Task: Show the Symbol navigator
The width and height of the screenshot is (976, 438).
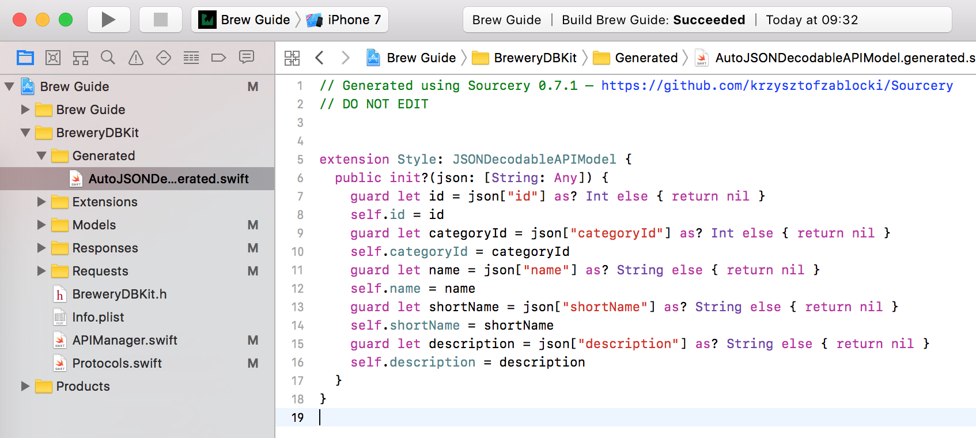Action: (81, 58)
